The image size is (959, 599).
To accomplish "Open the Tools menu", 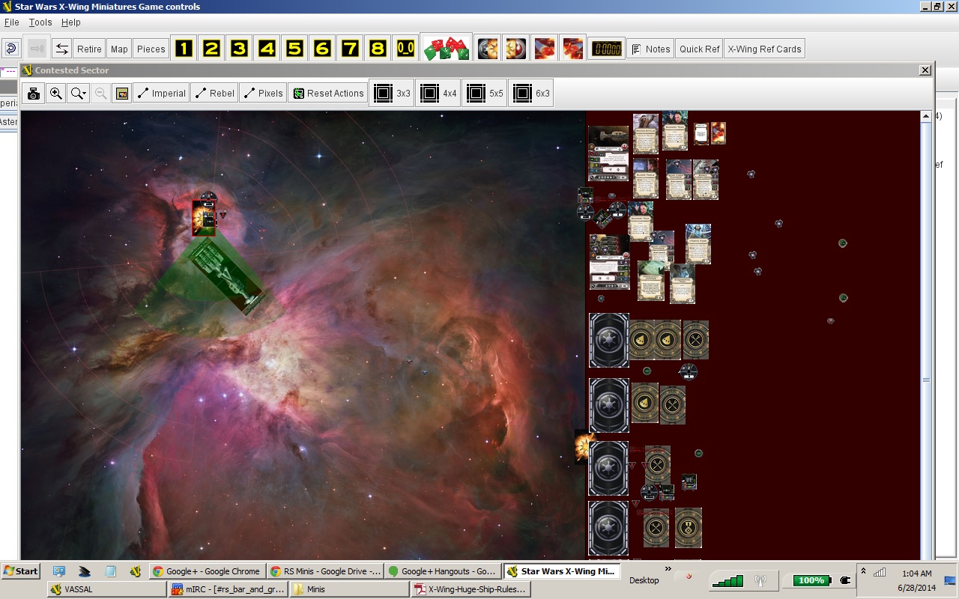I will 40,22.
